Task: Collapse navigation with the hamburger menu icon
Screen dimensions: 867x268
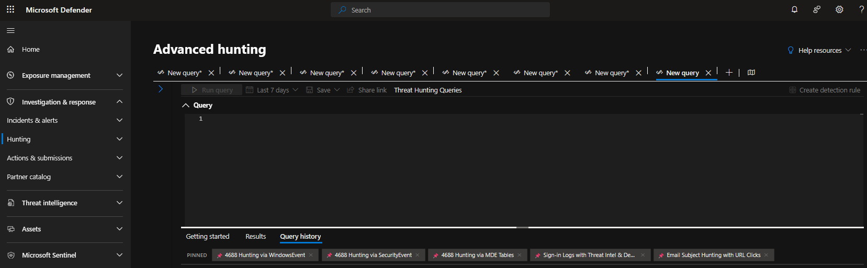Action: [x=10, y=30]
